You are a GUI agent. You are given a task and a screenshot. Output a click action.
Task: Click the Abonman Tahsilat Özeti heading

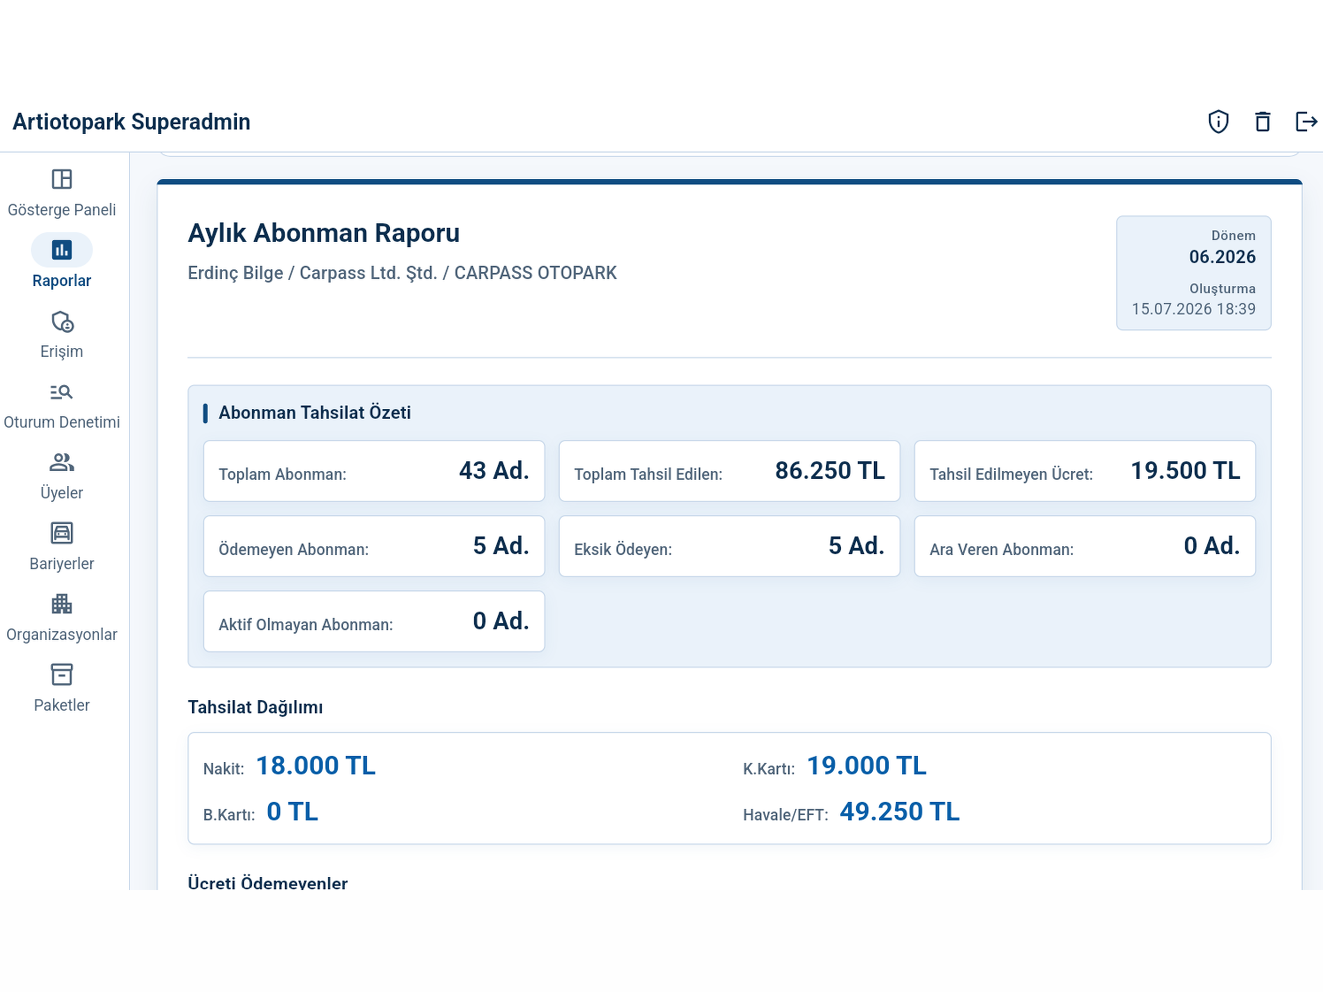pos(315,413)
